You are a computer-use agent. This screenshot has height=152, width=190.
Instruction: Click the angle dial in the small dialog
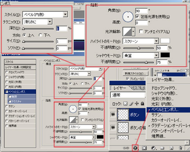coord(73,109)
